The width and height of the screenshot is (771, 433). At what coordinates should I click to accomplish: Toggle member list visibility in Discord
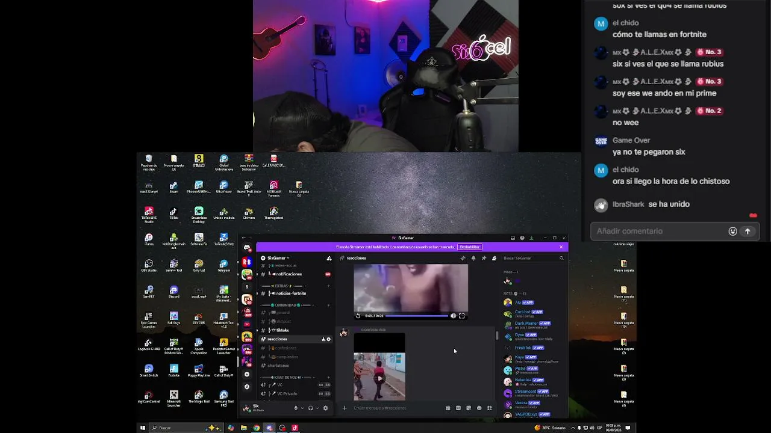(495, 258)
